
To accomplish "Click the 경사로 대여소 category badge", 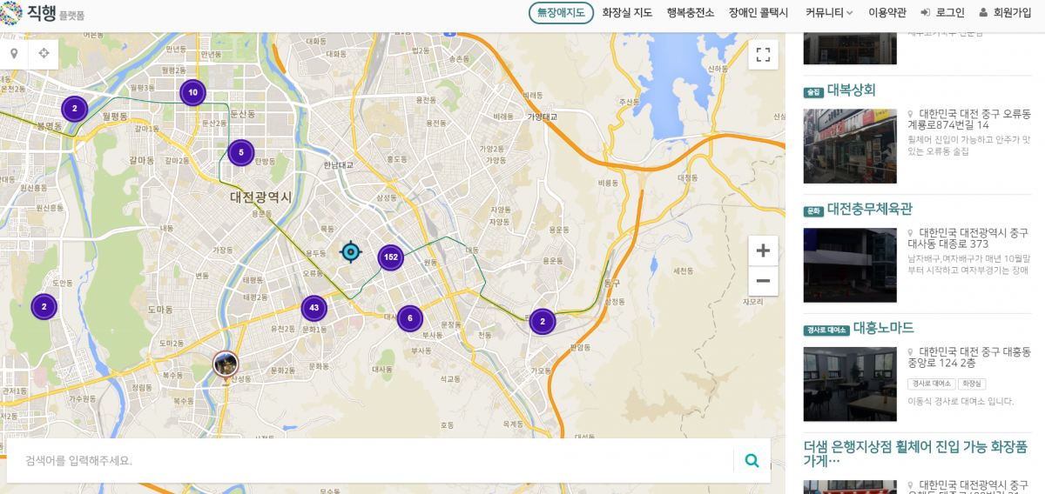I will coord(826,330).
